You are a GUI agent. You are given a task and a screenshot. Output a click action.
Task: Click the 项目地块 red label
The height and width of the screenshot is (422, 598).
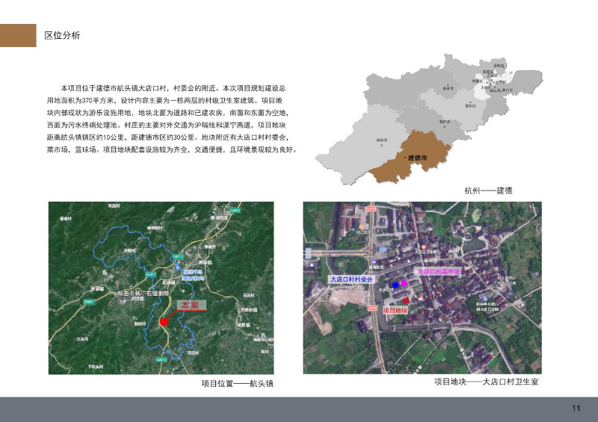[x=395, y=309]
